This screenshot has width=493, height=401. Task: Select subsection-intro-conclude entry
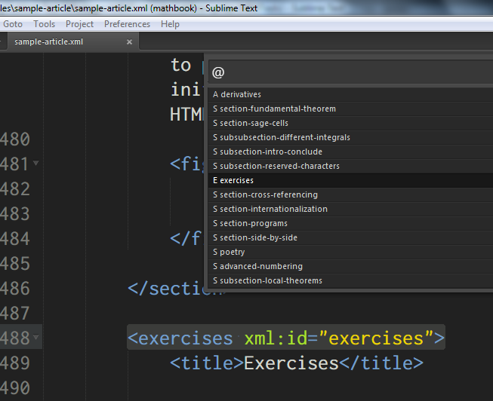[350, 152]
